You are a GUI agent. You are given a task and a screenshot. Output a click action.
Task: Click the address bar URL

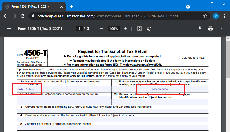pyautogui.click(x=108, y=16)
